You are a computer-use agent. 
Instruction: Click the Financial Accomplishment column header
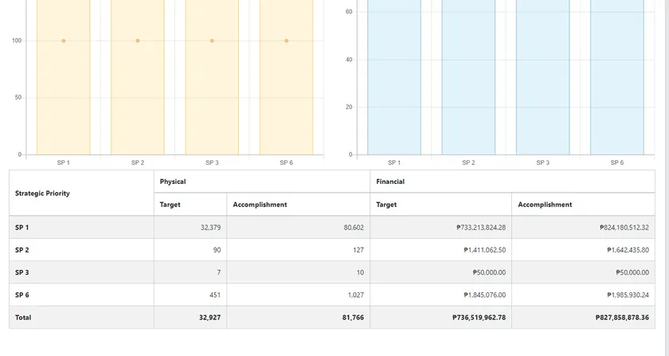coord(583,205)
